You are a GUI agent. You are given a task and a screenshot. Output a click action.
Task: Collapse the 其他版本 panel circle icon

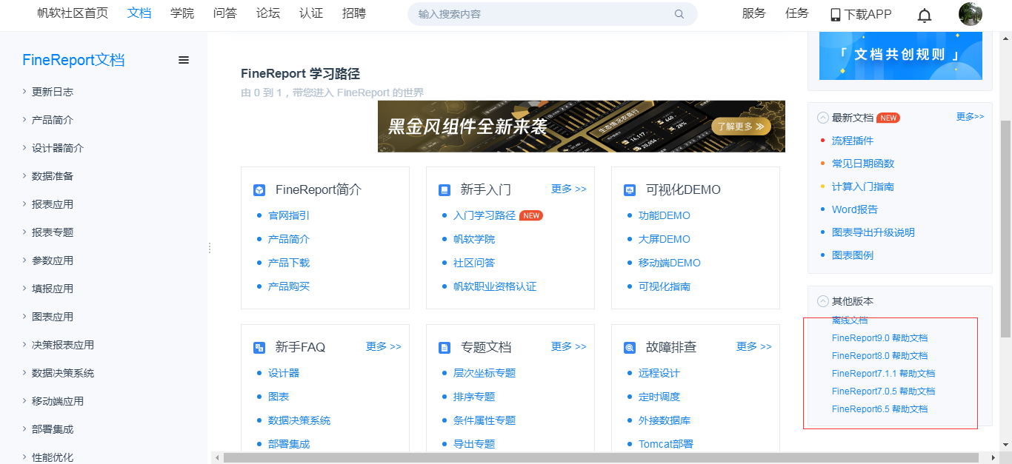[822, 301]
